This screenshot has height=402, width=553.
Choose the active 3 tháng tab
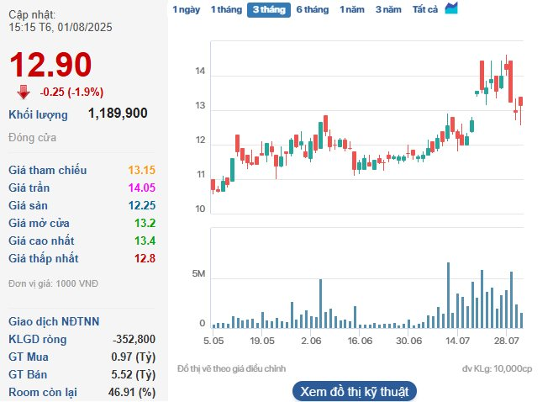coord(268,10)
